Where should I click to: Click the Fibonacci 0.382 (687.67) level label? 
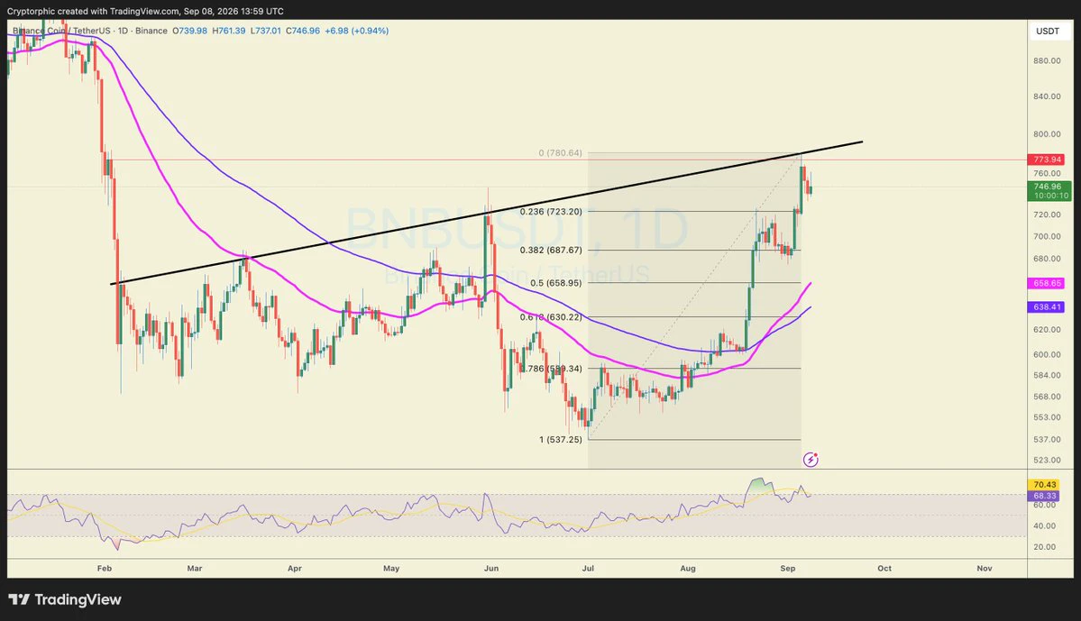551,251
